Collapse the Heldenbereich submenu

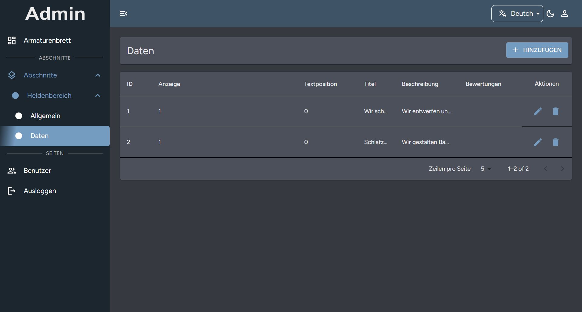(x=98, y=95)
